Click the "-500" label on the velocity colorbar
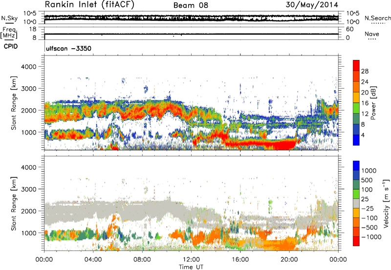Viewport: 391px width, 270px height. click(369, 228)
